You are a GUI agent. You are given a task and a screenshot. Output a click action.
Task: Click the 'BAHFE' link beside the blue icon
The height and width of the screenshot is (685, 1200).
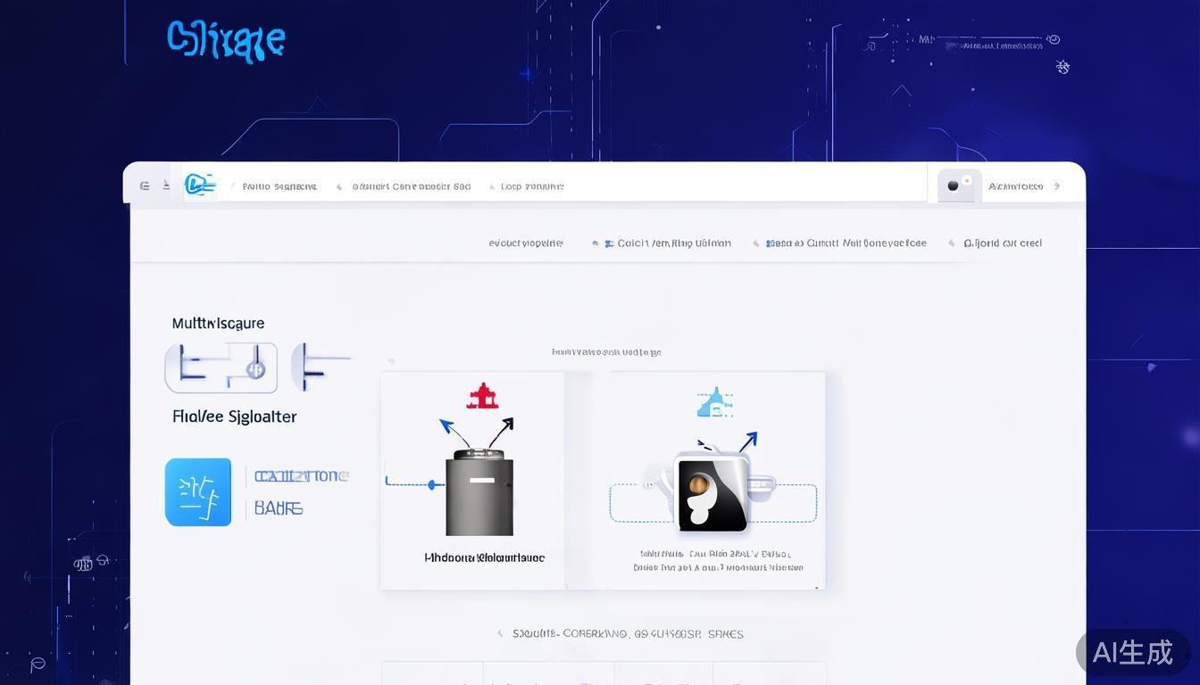tap(279, 508)
